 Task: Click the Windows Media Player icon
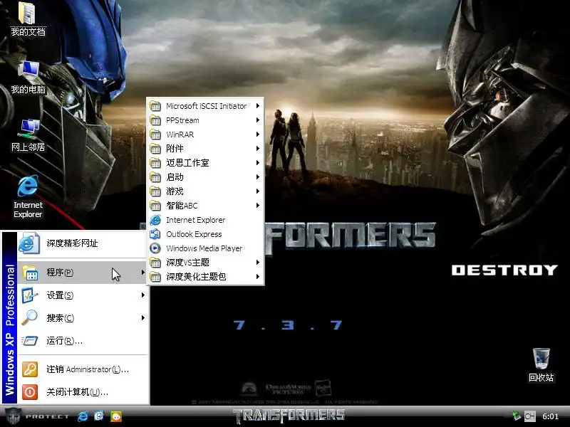[155, 248]
